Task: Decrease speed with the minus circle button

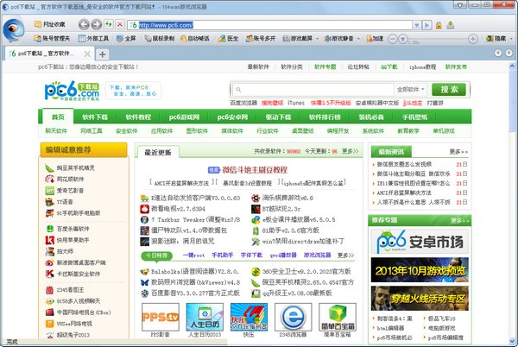Action: point(392,39)
